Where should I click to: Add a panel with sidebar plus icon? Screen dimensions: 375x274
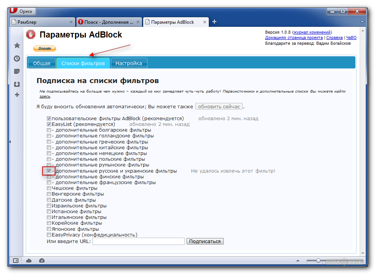(17, 95)
